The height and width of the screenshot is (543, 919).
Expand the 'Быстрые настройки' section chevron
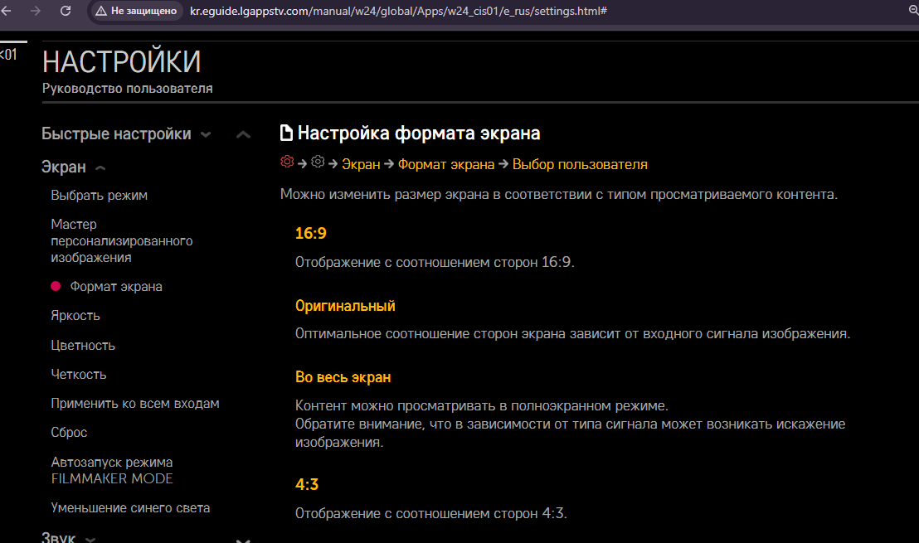(x=206, y=135)
